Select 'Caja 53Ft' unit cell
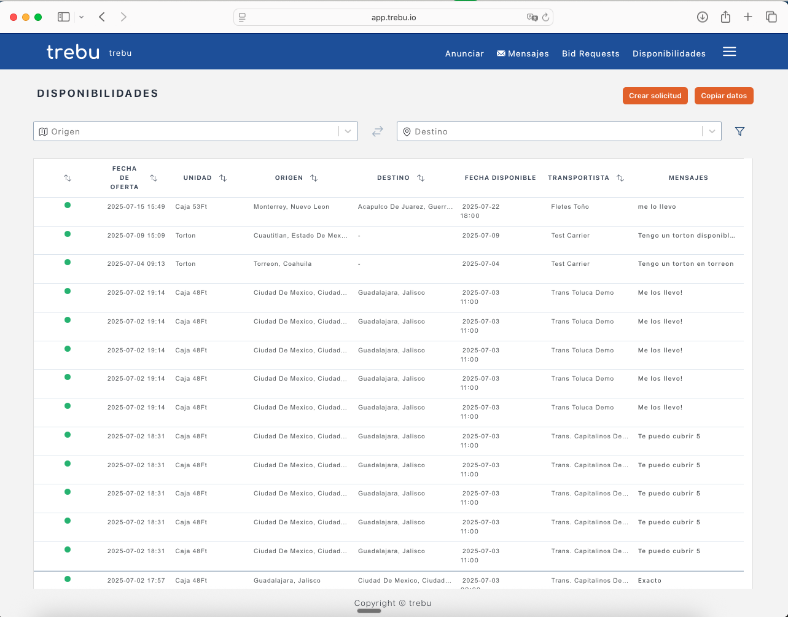The image size is (788, 617). [191, 207]
